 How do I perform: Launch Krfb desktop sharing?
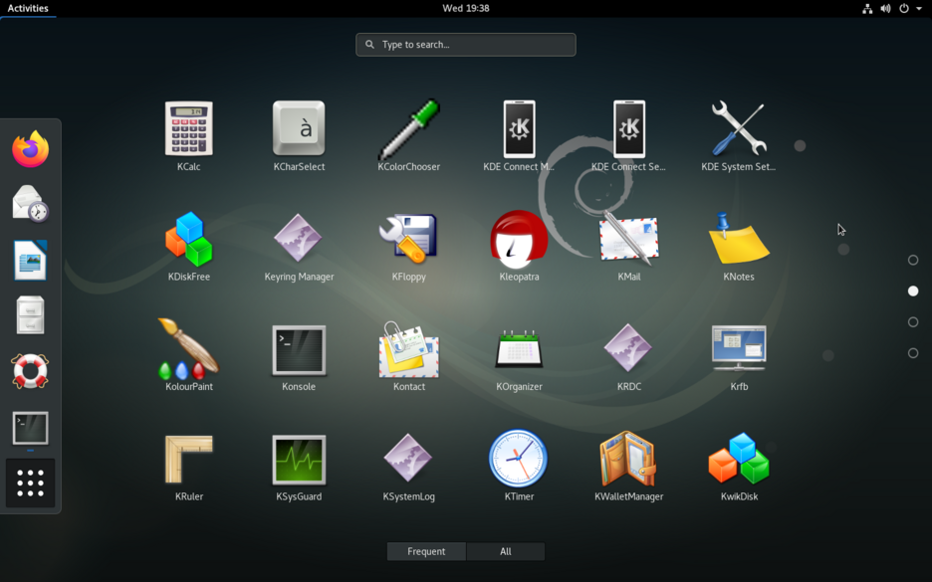click(739, 355)
